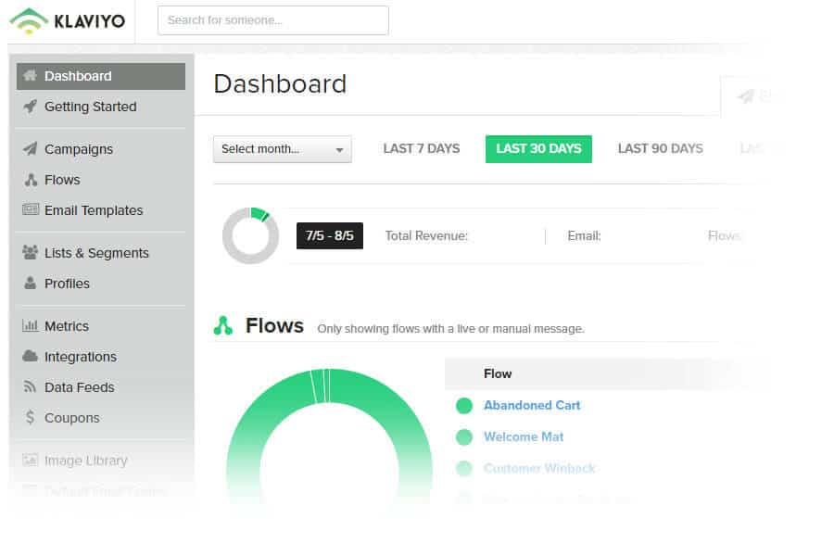Image resolution: width=834 pixels, height=556 pixels.
Task: Click the 7/5 - 8/5 date badge
Action: pyautogui.click(x=330, y=235)
